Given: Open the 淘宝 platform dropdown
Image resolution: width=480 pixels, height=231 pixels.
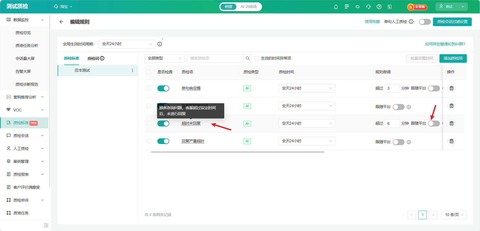Looking at the screenshot, I should (63, 7).
